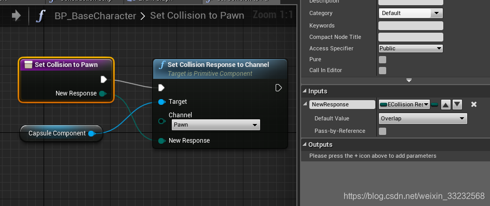Screen dimensions: 490x206
Task: Toggle the Pure checkbox
Action: tap(383, 59)
